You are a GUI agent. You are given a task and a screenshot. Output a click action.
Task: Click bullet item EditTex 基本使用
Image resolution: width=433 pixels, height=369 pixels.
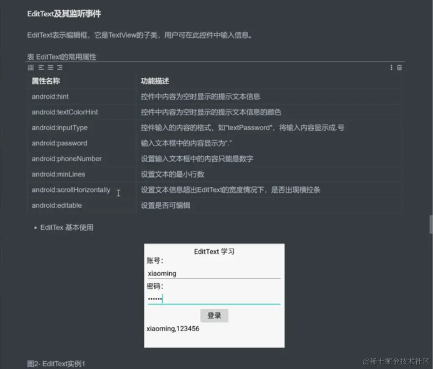tap(66, 227)
